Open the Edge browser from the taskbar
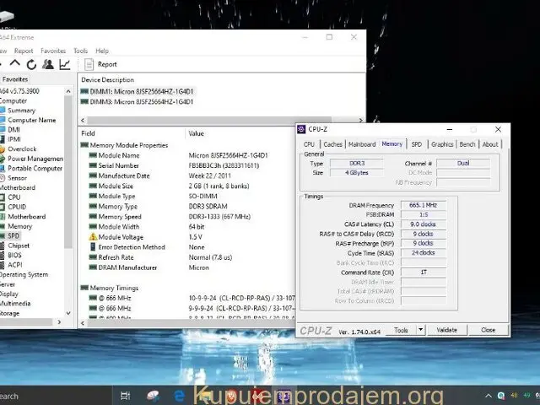 click(x=180, y=395)
